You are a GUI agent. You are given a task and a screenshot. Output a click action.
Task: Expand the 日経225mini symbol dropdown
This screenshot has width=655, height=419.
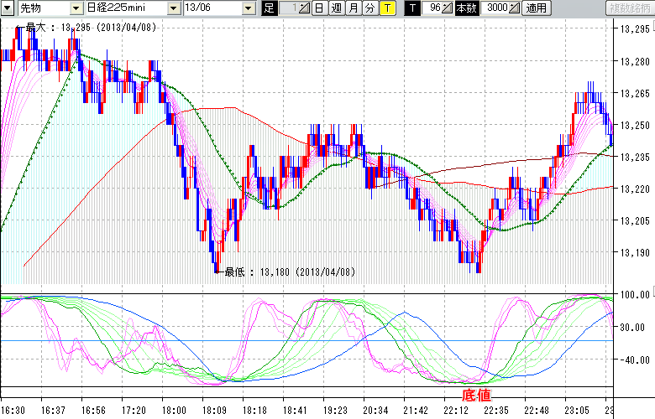pyautogui.click(x=172, y=8)
